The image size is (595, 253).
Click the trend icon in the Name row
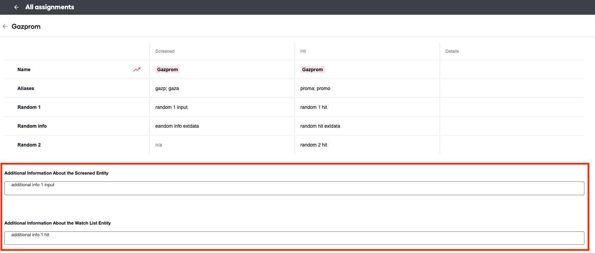click(137, 69)
